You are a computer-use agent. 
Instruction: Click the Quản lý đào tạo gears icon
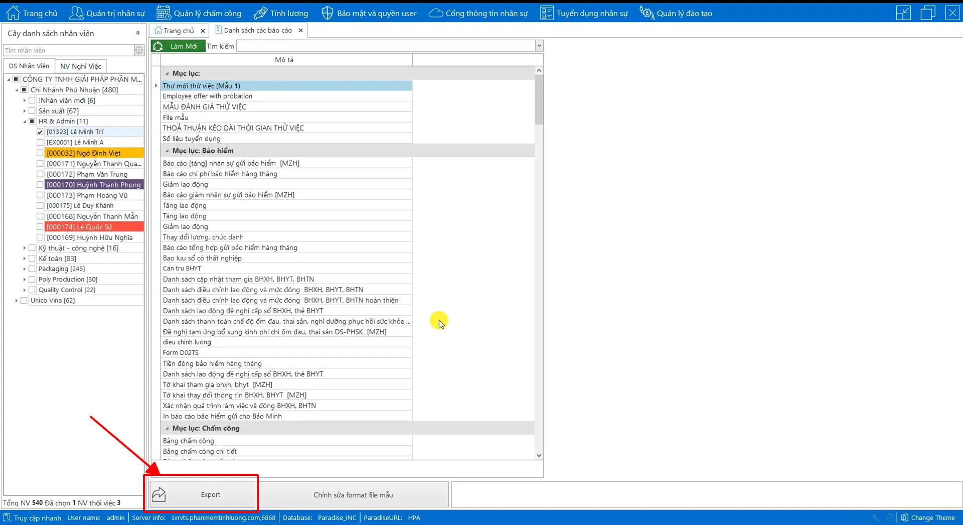point(647,13)
